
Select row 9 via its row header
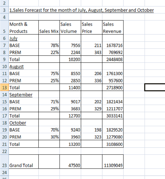[x=4, y=59]
